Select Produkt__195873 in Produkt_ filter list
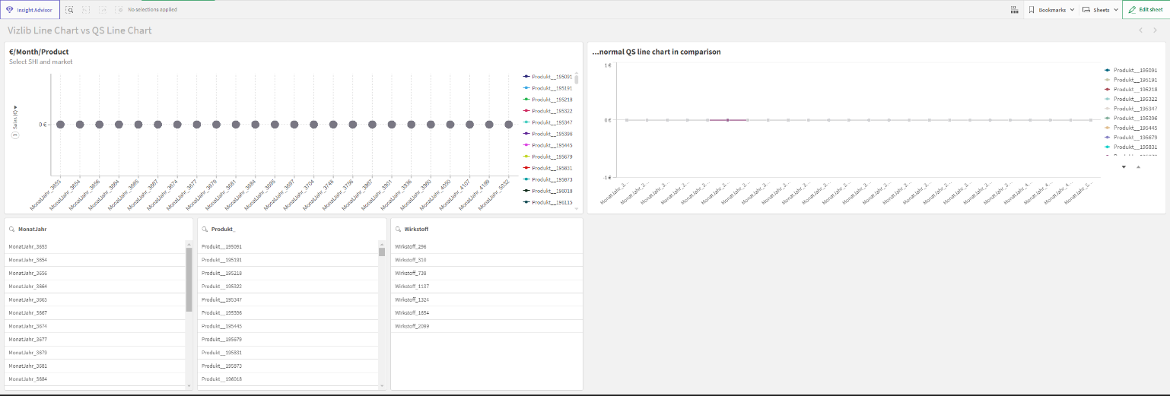The width and height of the screenshot is (1170, 396). click(288, 366)
